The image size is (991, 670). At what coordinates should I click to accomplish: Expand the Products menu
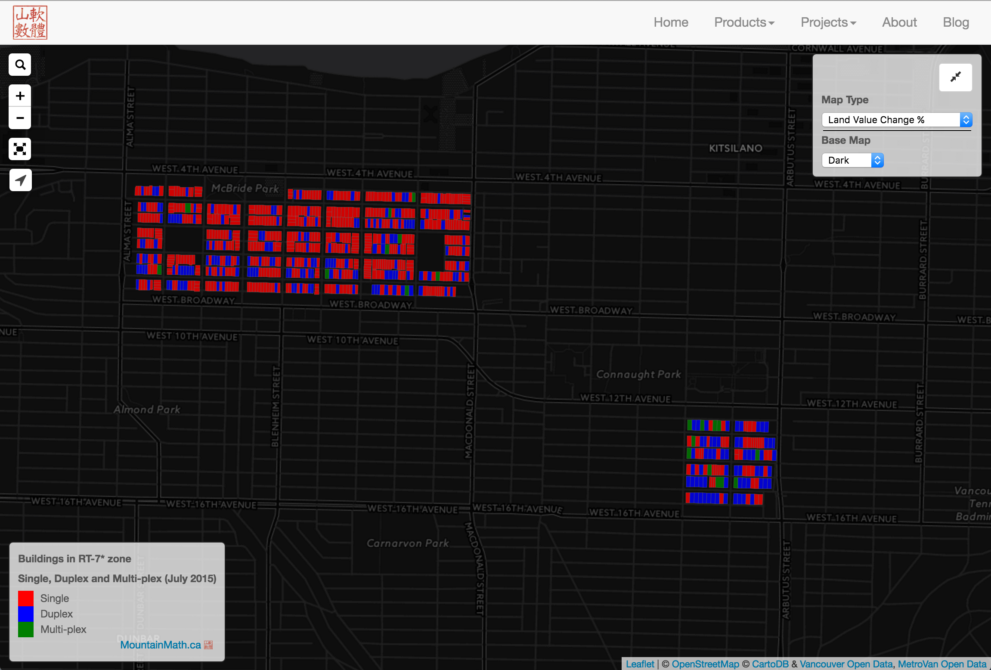pos(744,22)
